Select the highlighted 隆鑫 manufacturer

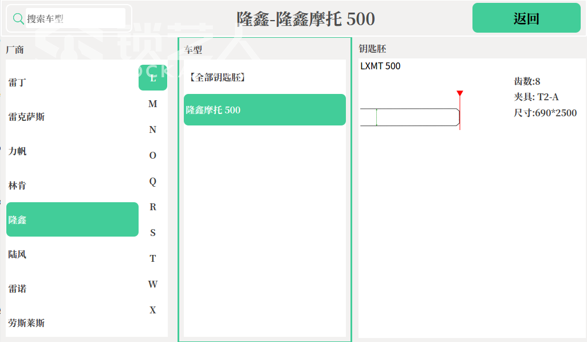[x=72, y=219]
